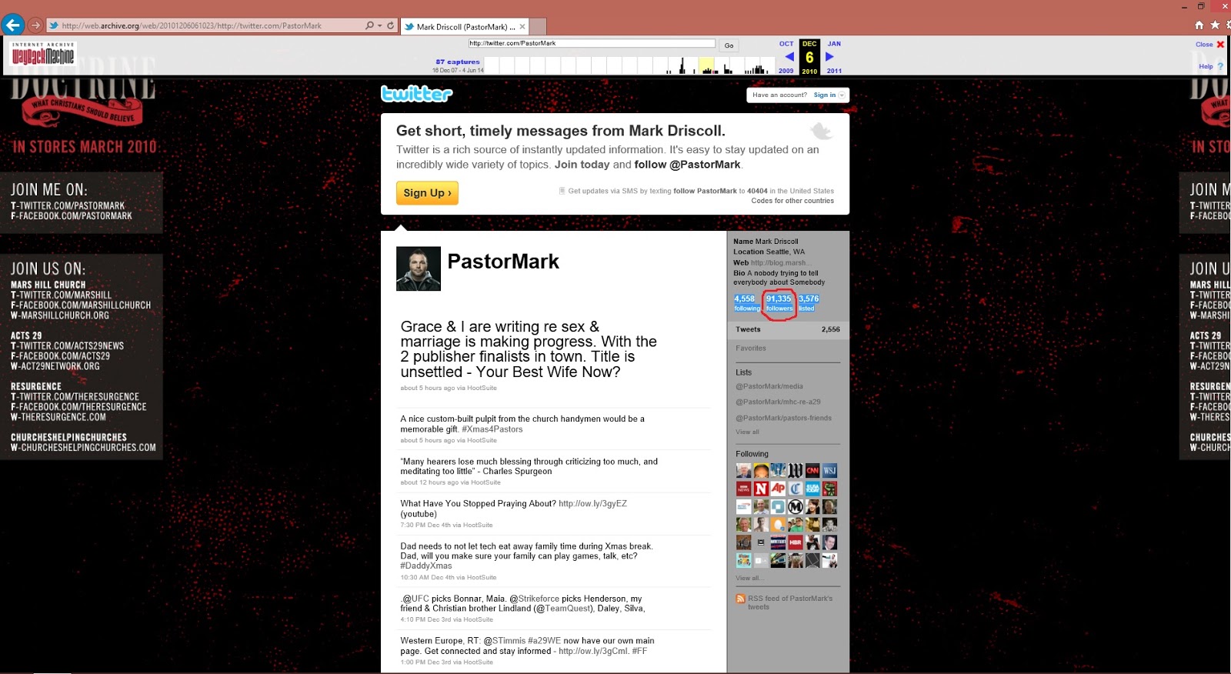
Task: Click the BBC News avatar in Following
Action: pyautogui.click(x=743, y=489)
